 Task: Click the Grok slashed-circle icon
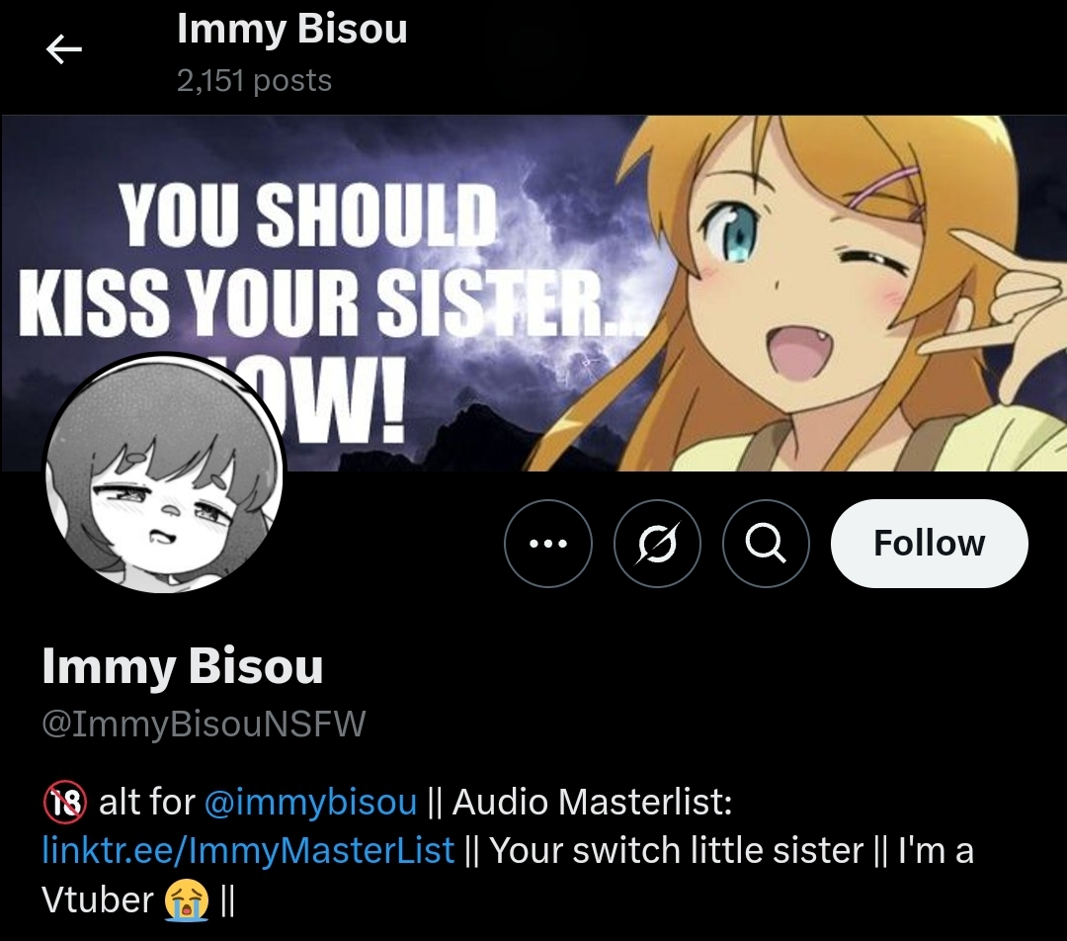657,544
